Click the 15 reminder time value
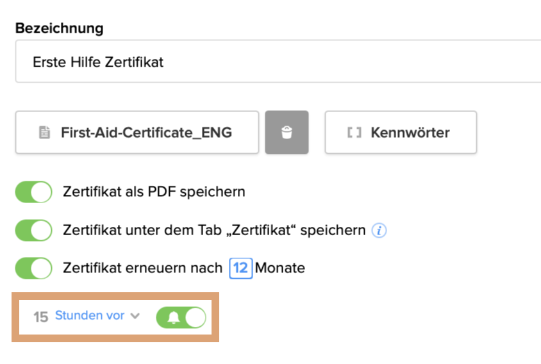The height and width of the screenshot is (364, 541). click(x=41, y=317)
